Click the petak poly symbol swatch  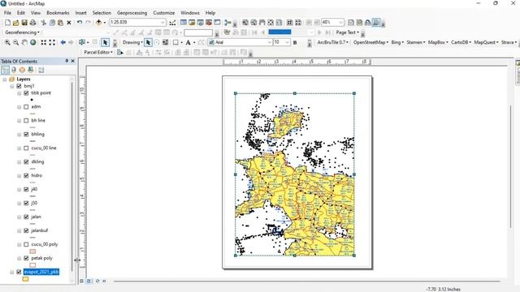click(x=32, y=265)
